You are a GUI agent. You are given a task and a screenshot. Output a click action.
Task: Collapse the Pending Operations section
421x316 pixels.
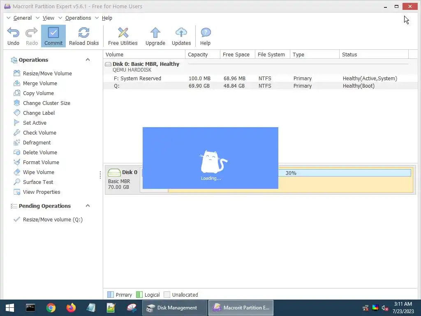[x=88, y=206]
